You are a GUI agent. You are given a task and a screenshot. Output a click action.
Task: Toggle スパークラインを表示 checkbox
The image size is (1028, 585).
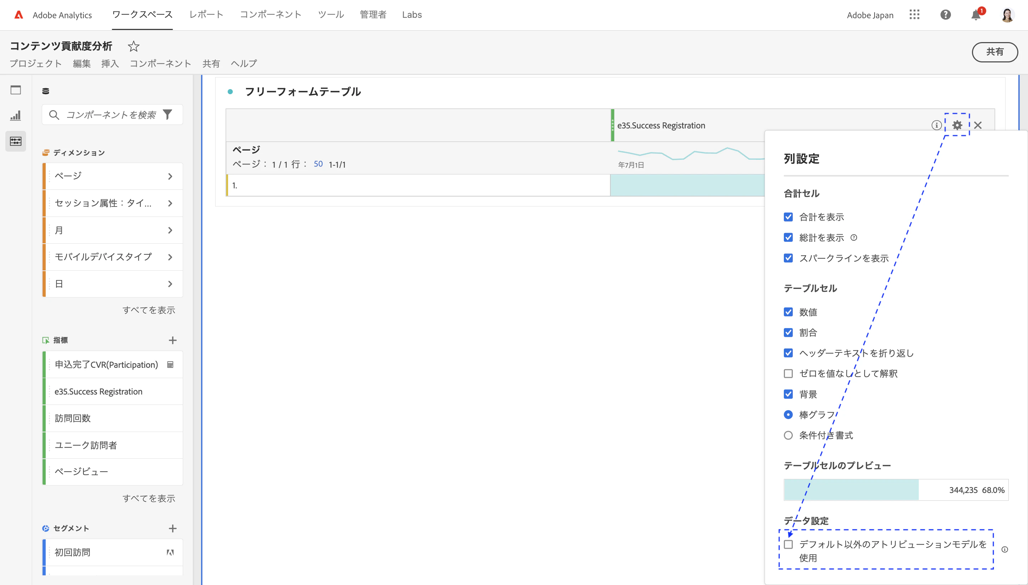(788, 258)
